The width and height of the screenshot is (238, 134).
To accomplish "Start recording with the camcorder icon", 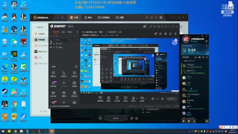I will pyautogui.click(x=153, y=99).
